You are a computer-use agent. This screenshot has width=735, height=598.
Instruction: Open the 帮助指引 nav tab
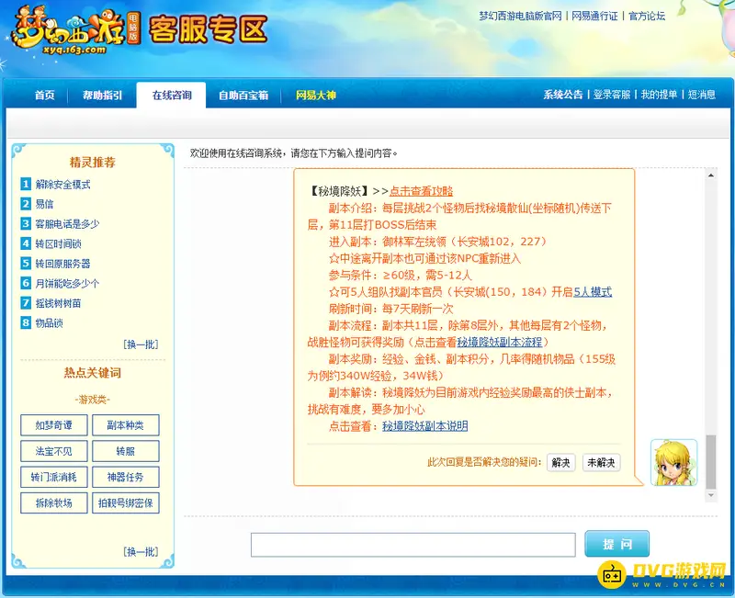tap(102, 96)
